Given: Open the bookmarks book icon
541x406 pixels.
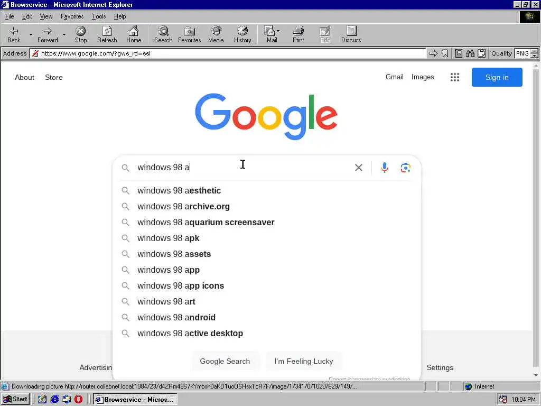Looking at the screenshot, I should tap(458, 53).
